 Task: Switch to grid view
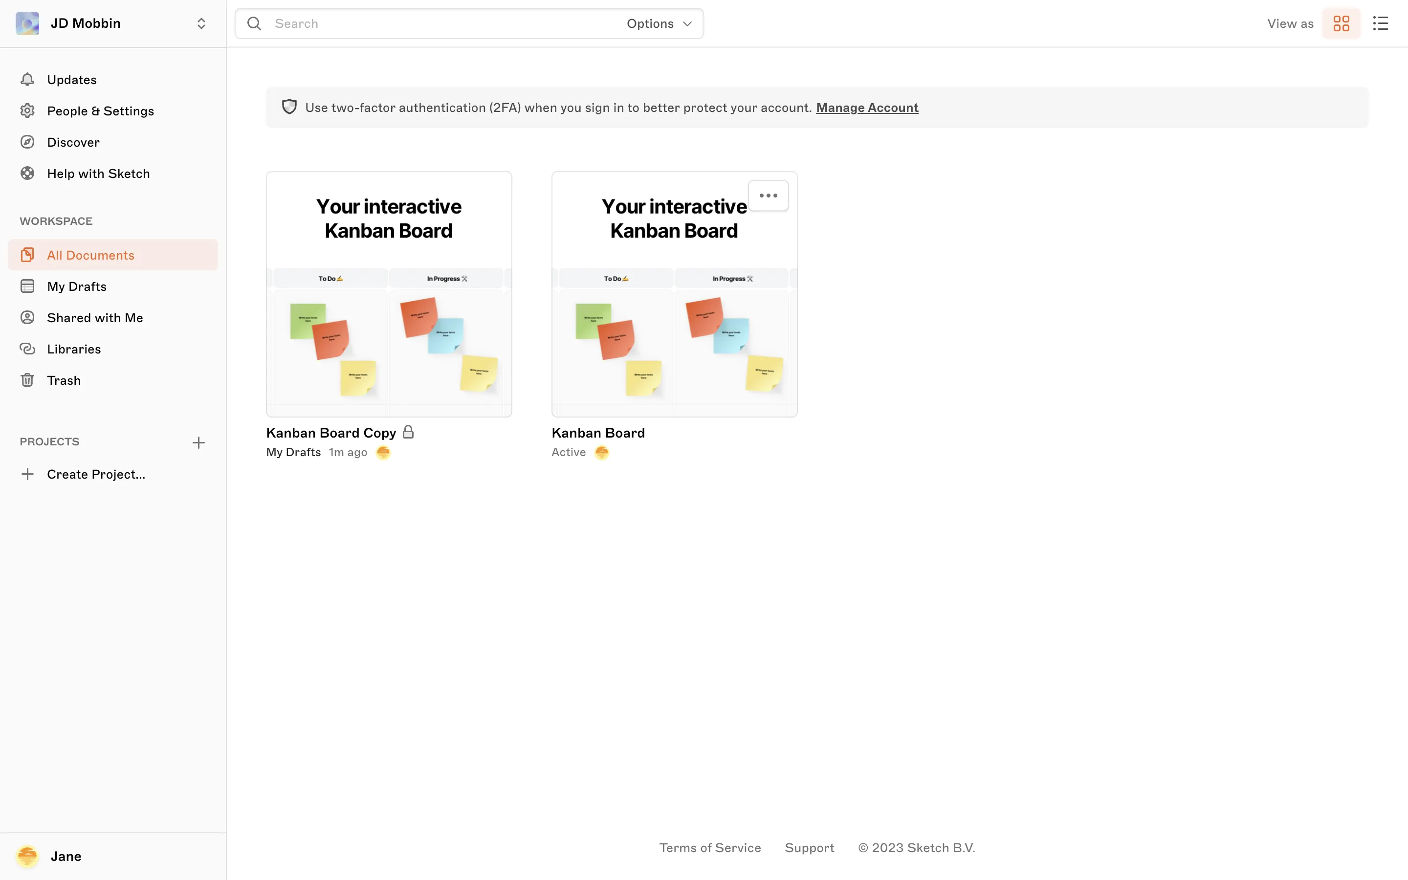click(x=1341, y=23)
